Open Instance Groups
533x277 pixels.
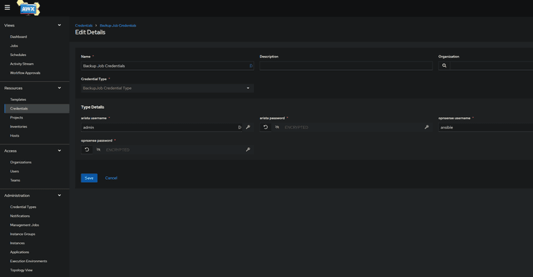[22, 234]
